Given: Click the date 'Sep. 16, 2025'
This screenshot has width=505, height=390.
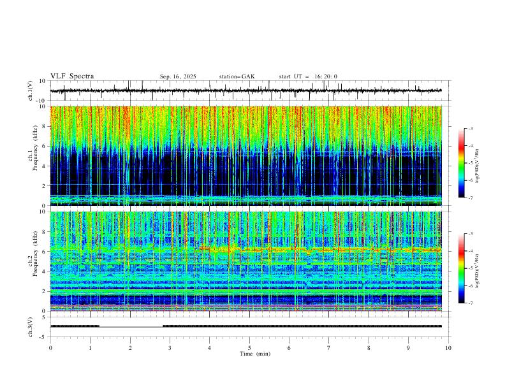Looking at the screenshot, I should pyautogui.click(x=178, y=76).
